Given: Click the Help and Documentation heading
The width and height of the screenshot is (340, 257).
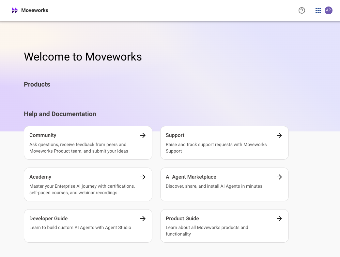Looking at the screenshot, I should pos(60,114).
